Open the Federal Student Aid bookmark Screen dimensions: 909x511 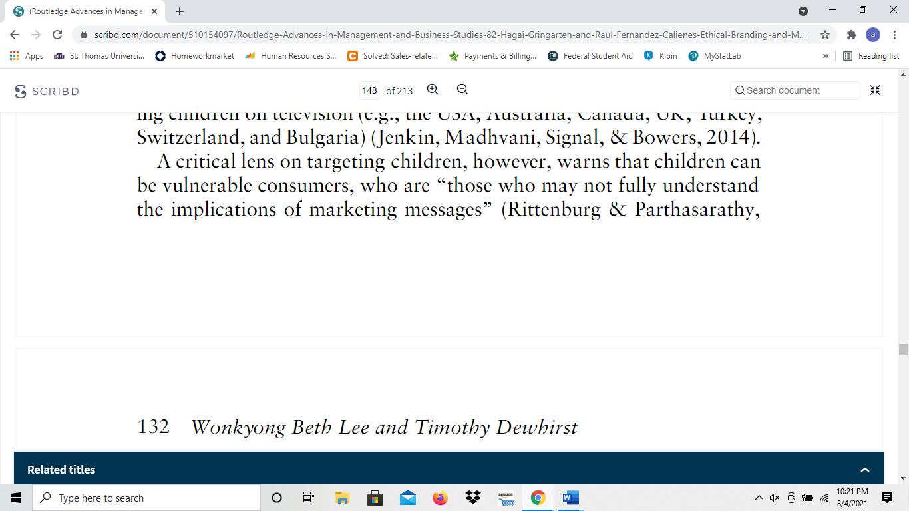click(x=590, y=56)
